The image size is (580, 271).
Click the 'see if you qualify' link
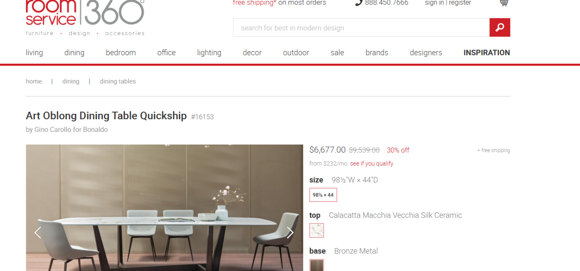[372, 164]
